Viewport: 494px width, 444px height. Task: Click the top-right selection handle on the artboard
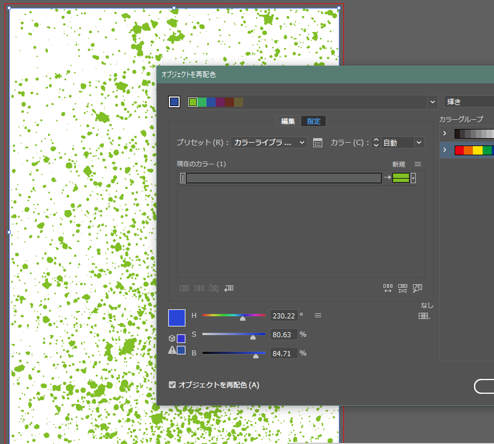tap(339, 8)
